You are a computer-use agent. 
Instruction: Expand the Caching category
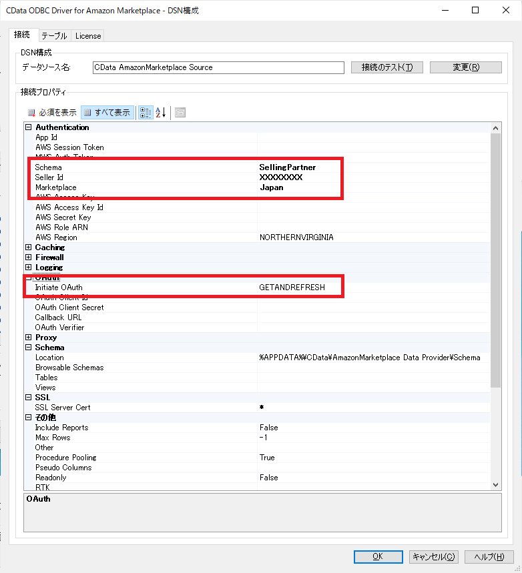[28, 247]
